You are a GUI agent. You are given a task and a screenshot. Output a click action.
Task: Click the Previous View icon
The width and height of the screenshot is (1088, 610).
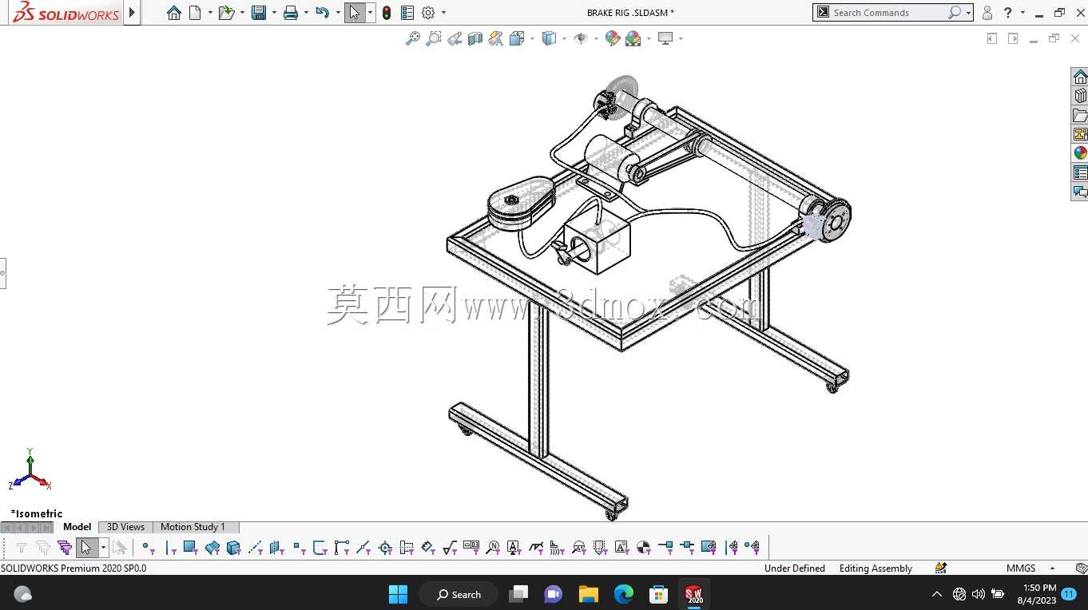click(455, 38)
